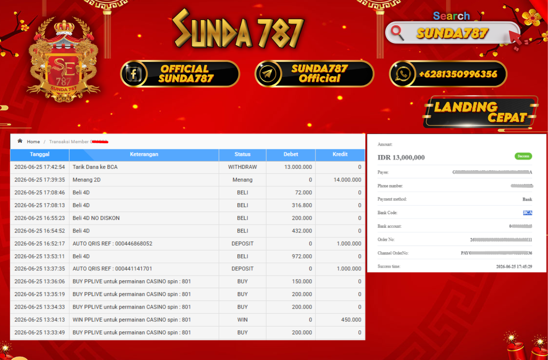Screen dimensions: 548x360
Task: Click the 'Payee:' label
Action: click(x=383, y=172)
